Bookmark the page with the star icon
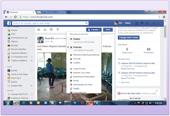 [159, 17]
